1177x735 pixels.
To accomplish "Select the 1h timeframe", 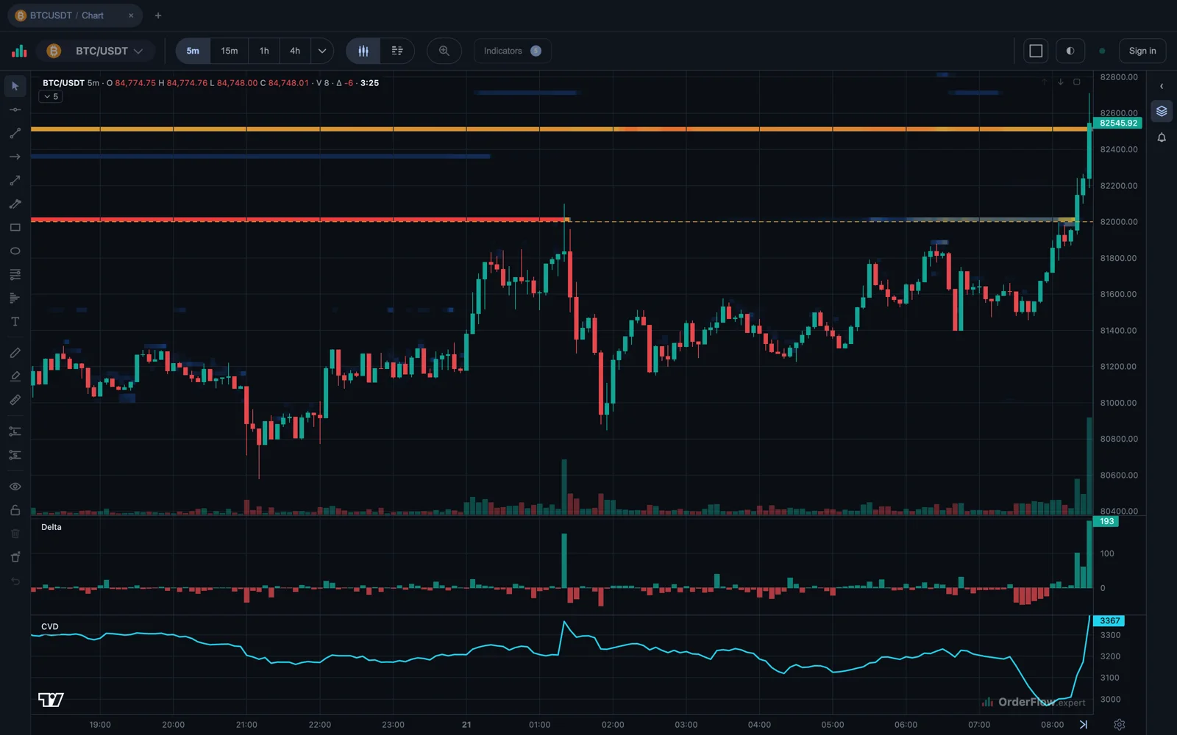I will [264, 51].
